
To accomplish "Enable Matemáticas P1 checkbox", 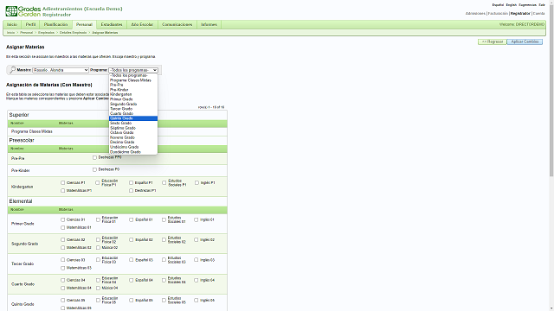I will pos(62,190).
